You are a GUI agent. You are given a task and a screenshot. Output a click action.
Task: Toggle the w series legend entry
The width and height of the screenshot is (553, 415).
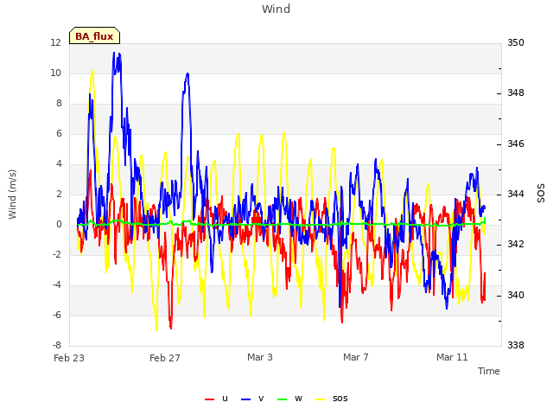[x=289, y=399]
